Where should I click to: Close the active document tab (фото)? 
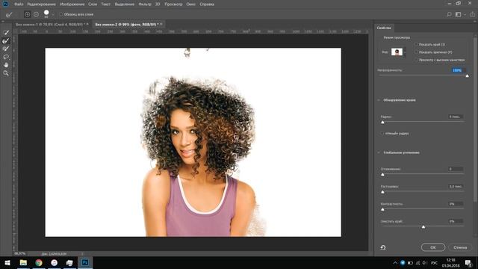(x=161, y=24)
